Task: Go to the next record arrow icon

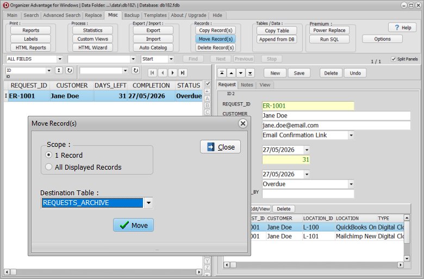Action: tap(172, 73)
